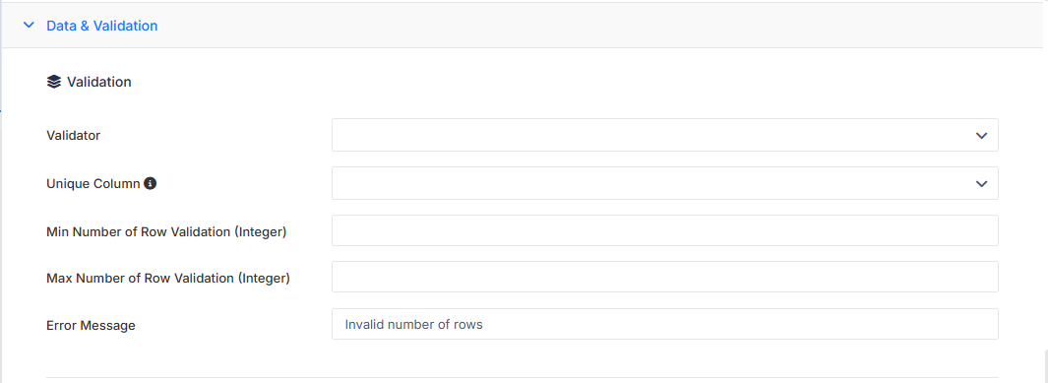1048x383 pixels.
Task: Focus the Max Number of Row Validation field
Action: pos(665,277)
